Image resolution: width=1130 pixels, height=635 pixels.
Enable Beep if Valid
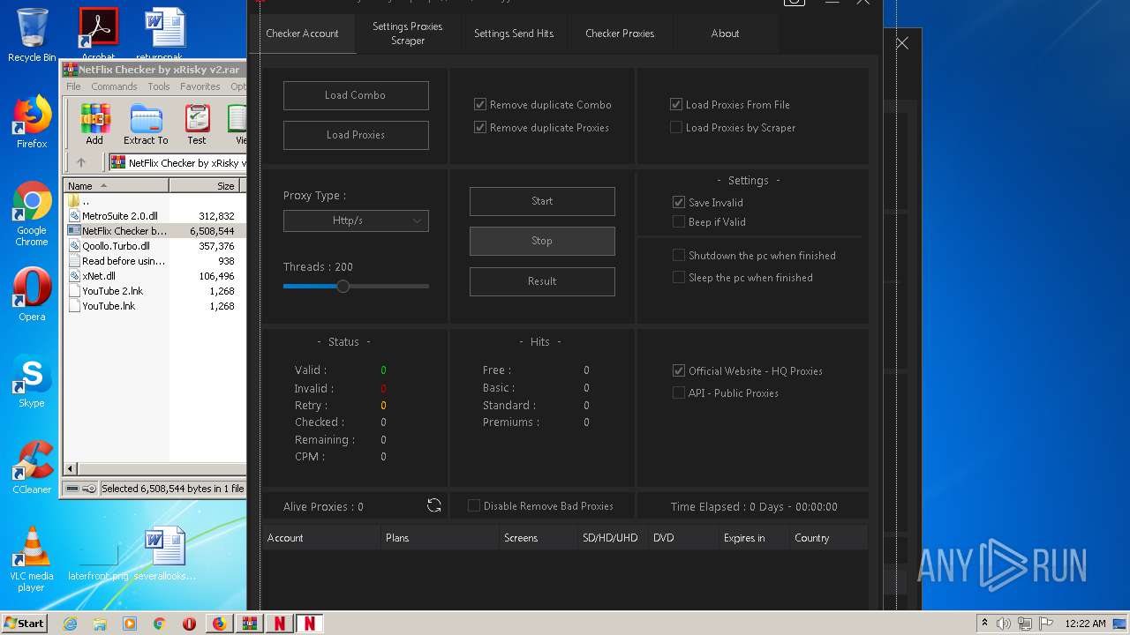(679, 221)
